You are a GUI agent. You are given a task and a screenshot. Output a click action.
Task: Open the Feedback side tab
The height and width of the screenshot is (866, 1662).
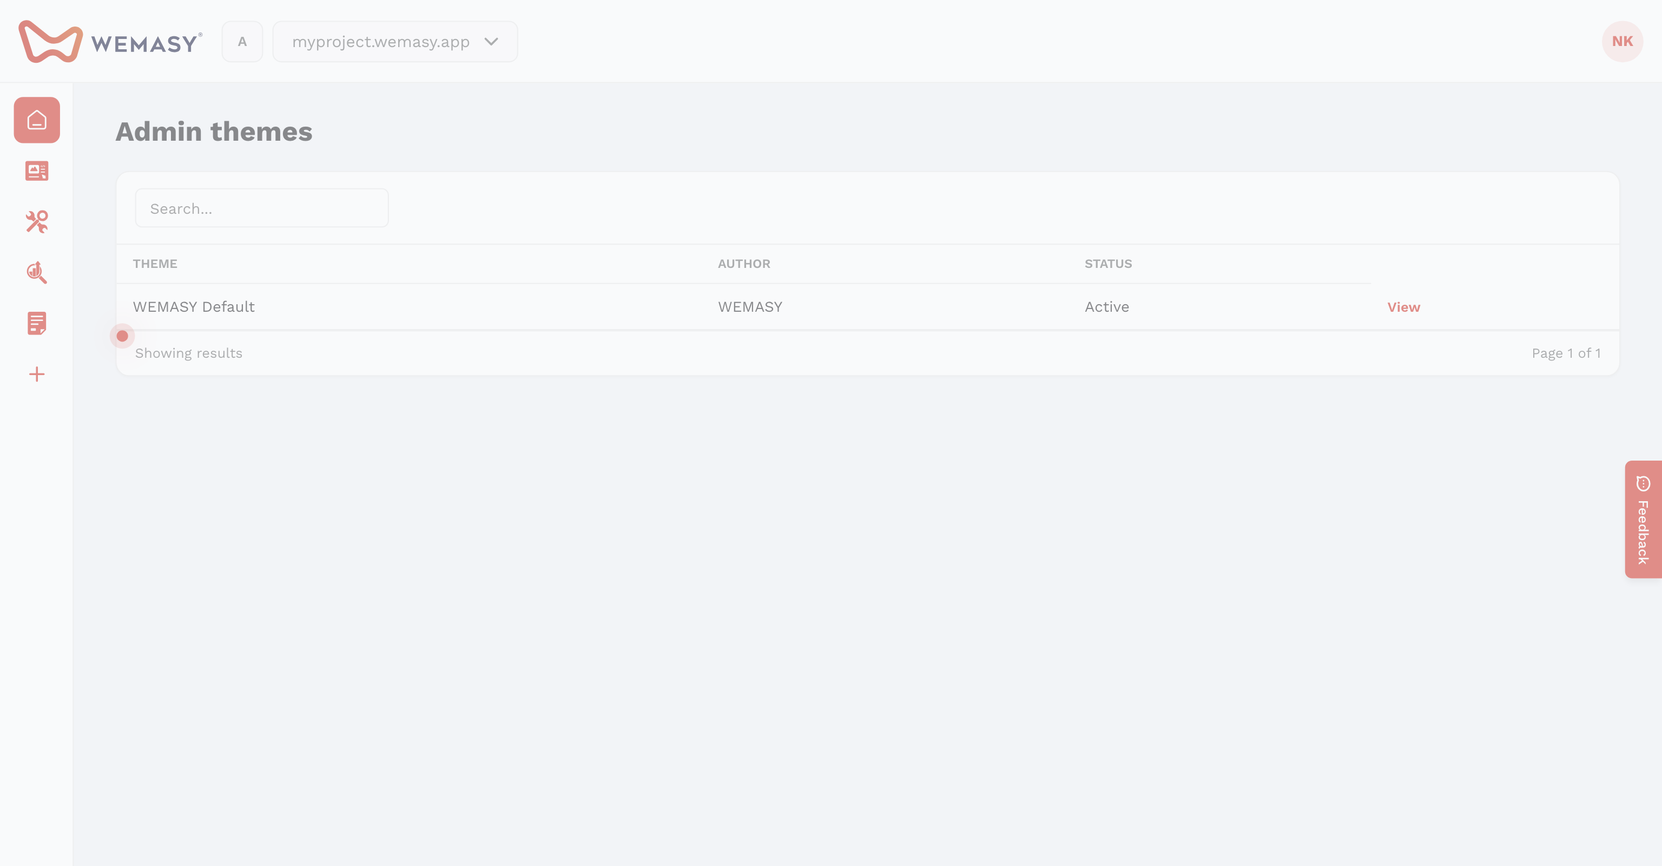tap(1643, 520)
